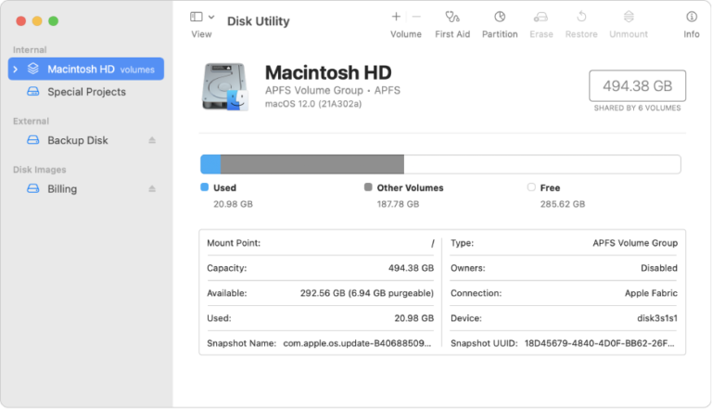Viewport: 712px width, 410px height.
Task: Click the Backup Disk drive icon
Action: (x=33, y=140)
